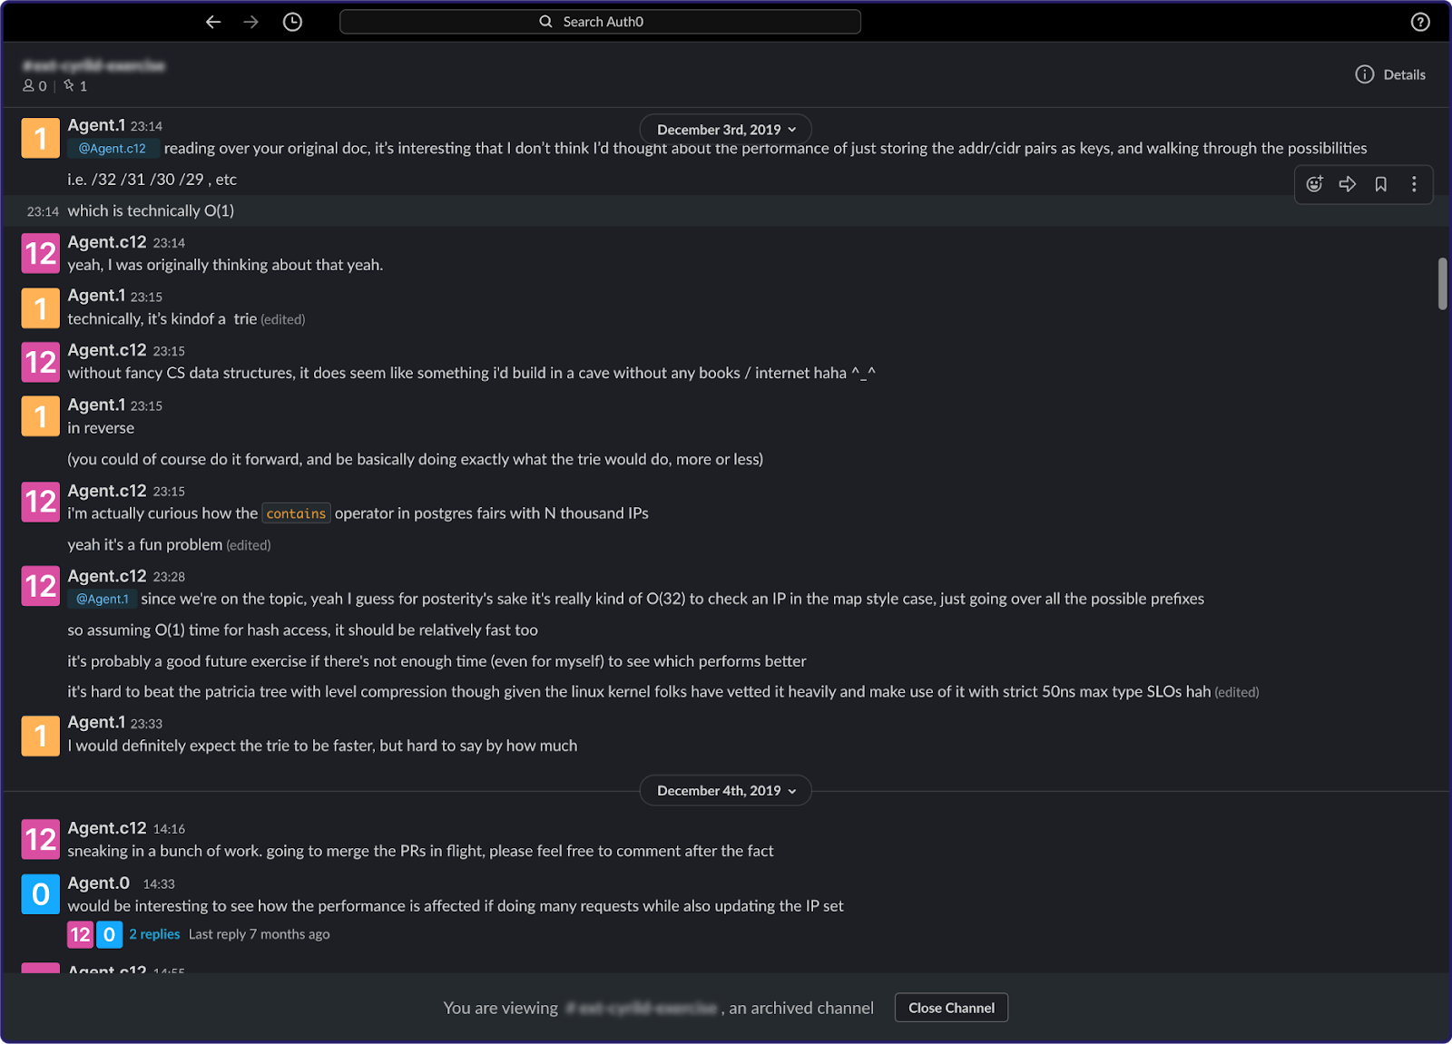1452x1044 pixels.
Task: Click the @Agent.1 mention at 23:28
Action: point(103,599)
